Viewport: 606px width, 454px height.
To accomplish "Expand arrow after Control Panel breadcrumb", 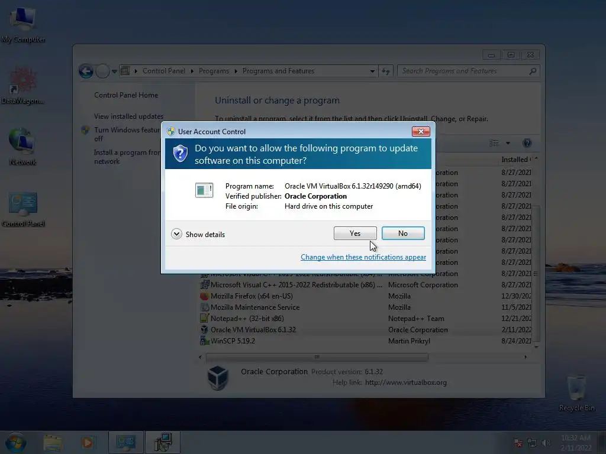I will click(x=192, y=71).
